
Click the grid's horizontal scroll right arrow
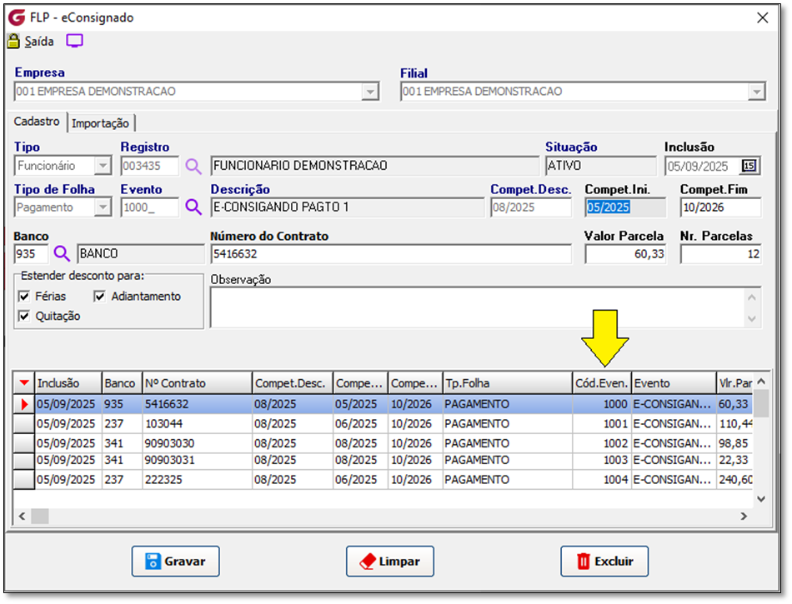tap(744, 517)
